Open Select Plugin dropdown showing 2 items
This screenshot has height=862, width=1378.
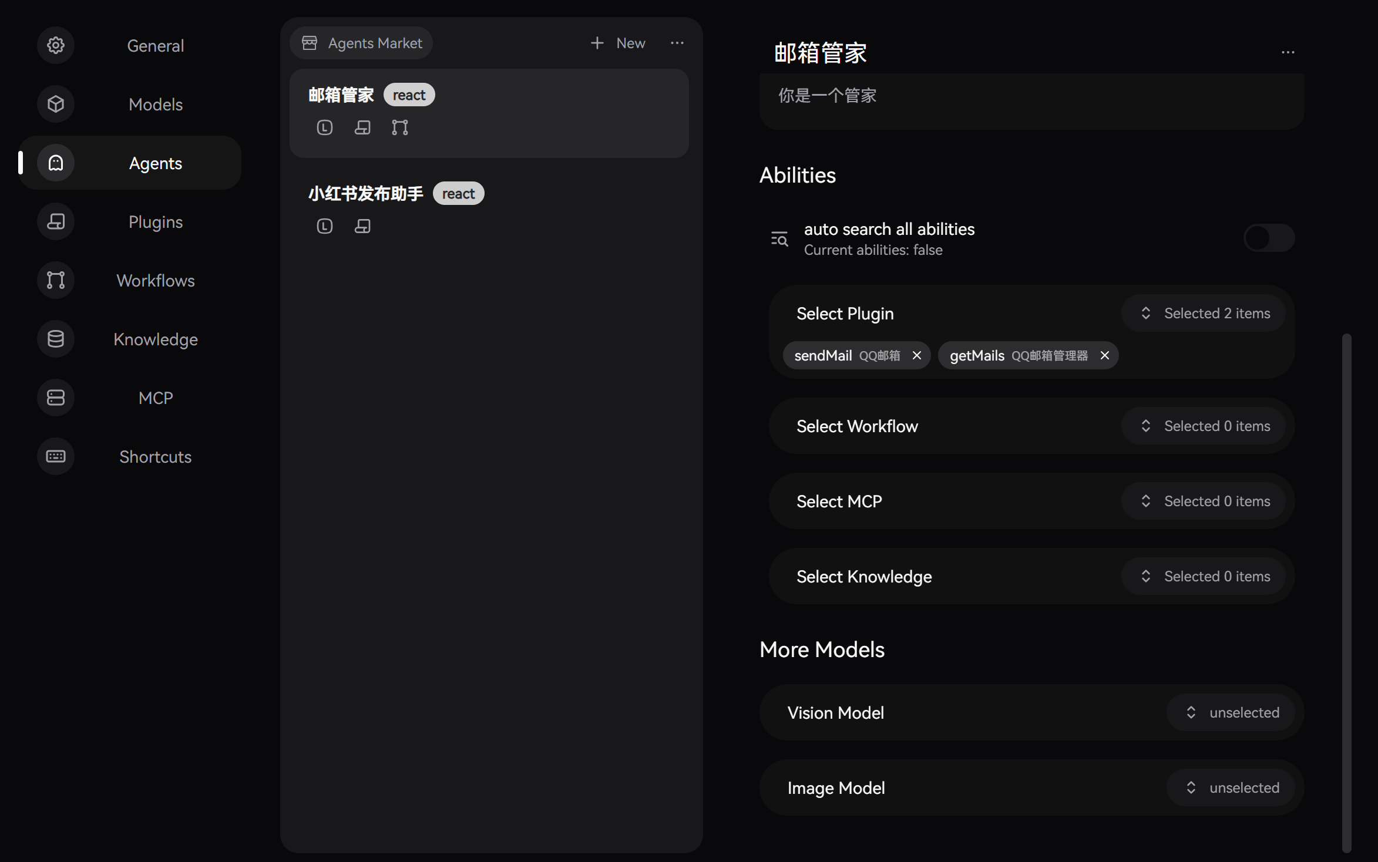[1204, 313]
